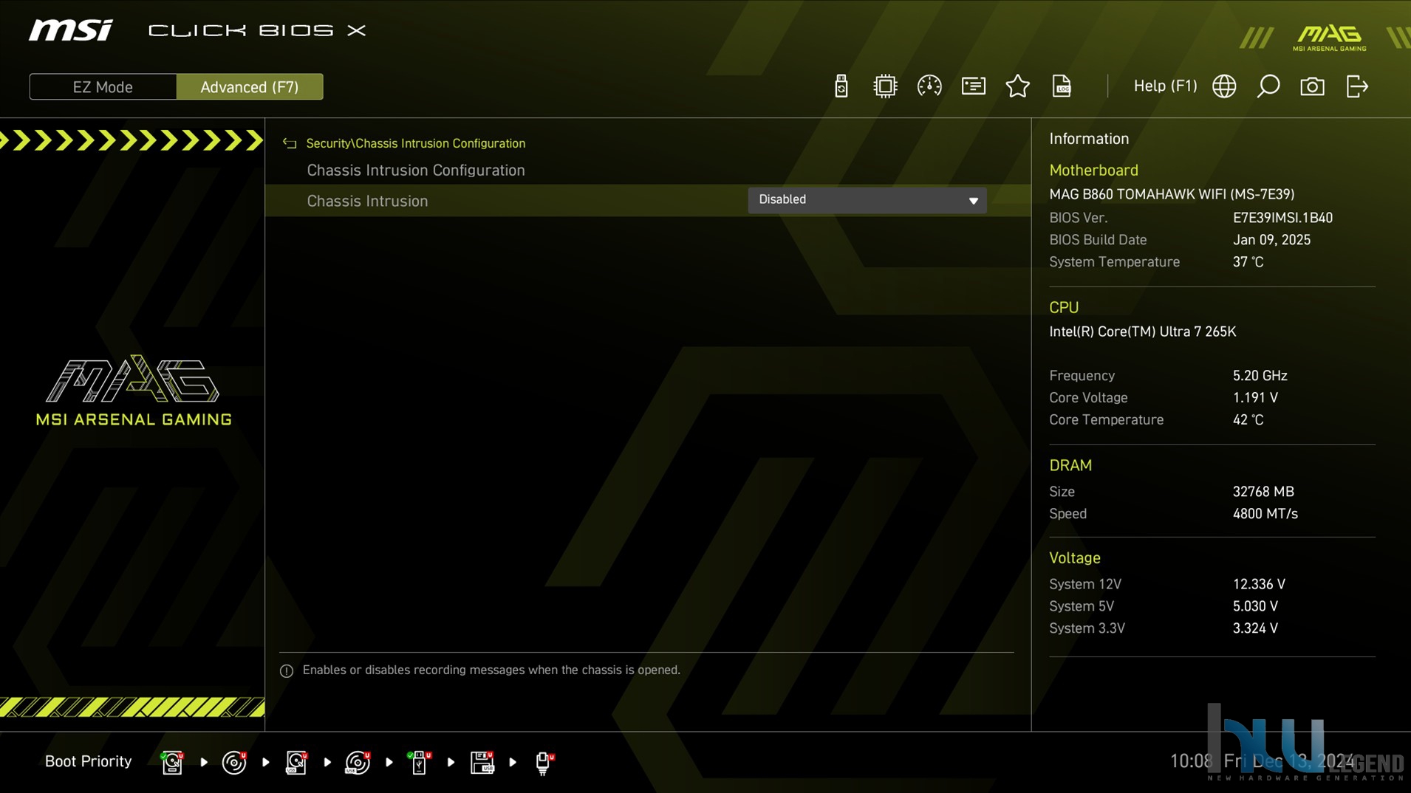Click the 5.20 GHz frequency value

click(x=1260, y=376)
